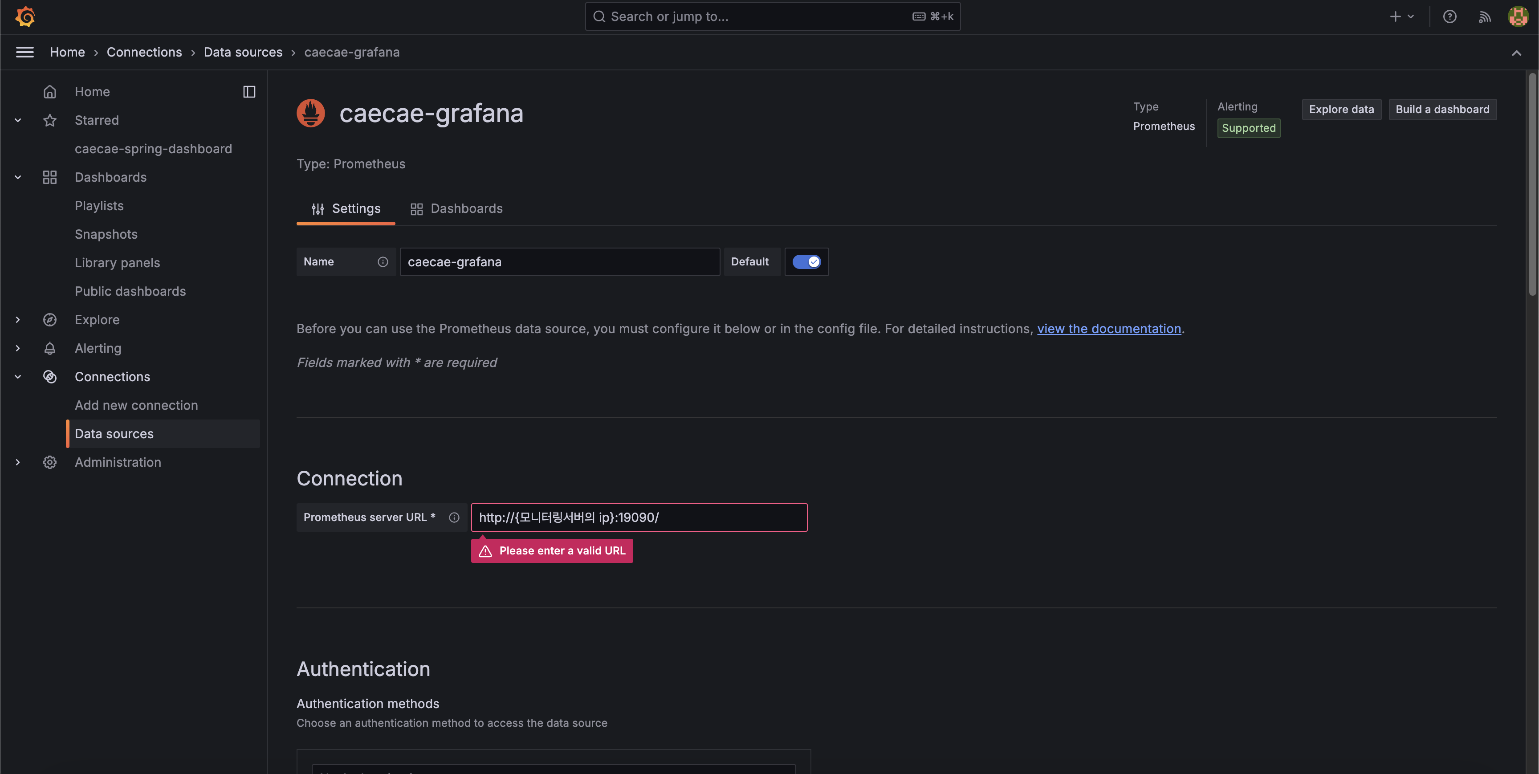Collapse the Connections section chevron
The image size is (1539, 774).
(x=18, y=377)
